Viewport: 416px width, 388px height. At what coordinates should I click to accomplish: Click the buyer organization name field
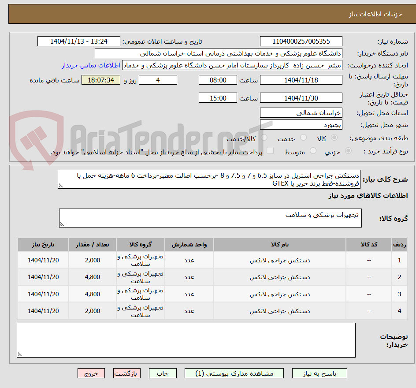[x=218, y=53]
